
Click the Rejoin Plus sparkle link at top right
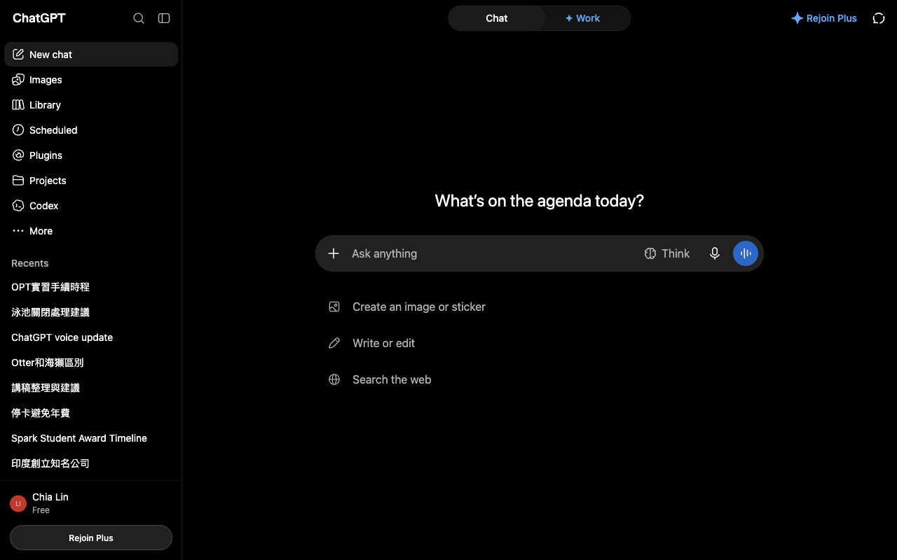(x=824, y=18)
